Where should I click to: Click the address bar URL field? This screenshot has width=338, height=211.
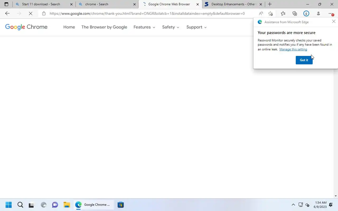point(147,13)
